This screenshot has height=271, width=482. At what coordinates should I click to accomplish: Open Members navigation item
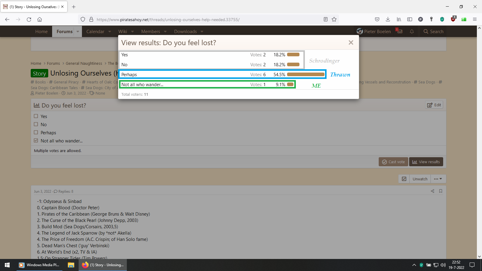click(x=151, y=31)
